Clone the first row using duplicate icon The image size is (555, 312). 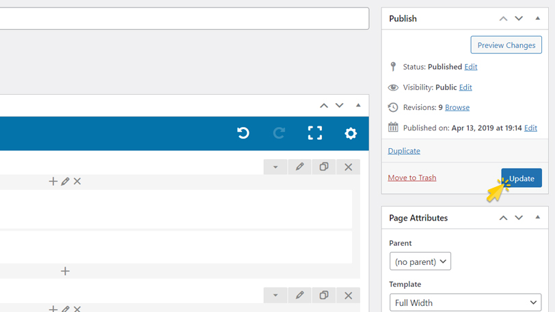click(x=324, y=167)
